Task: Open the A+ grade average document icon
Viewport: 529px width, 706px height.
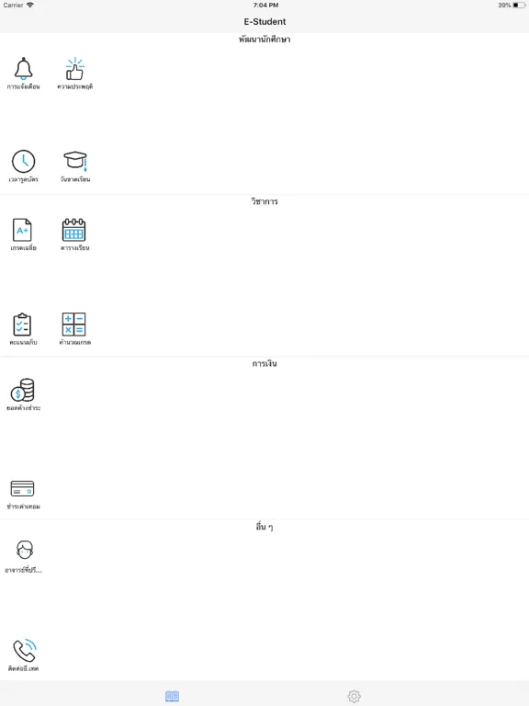Action: pos(22,230)
